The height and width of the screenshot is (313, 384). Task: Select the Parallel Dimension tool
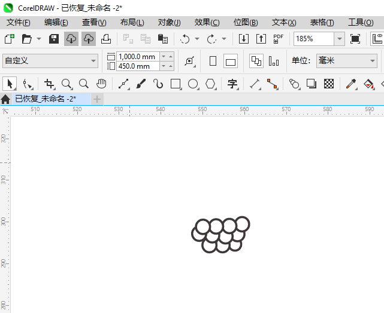[x=255, y=84]
